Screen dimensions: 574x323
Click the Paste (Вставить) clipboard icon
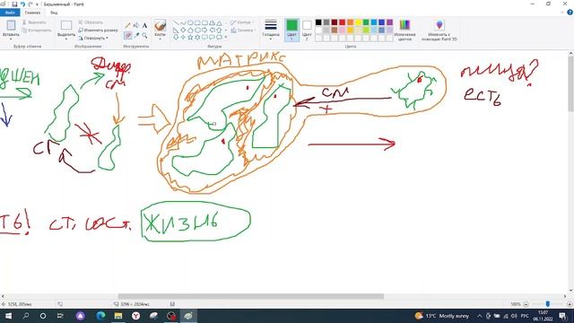click(11, 25)
